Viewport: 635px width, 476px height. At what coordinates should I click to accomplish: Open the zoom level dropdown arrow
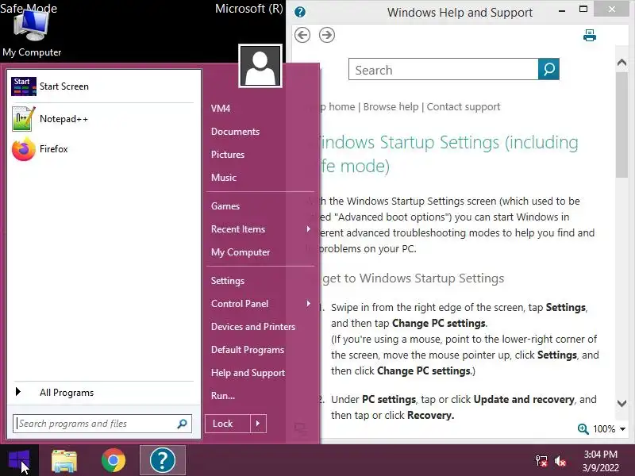pyautogui.click(x=622, y=429)
